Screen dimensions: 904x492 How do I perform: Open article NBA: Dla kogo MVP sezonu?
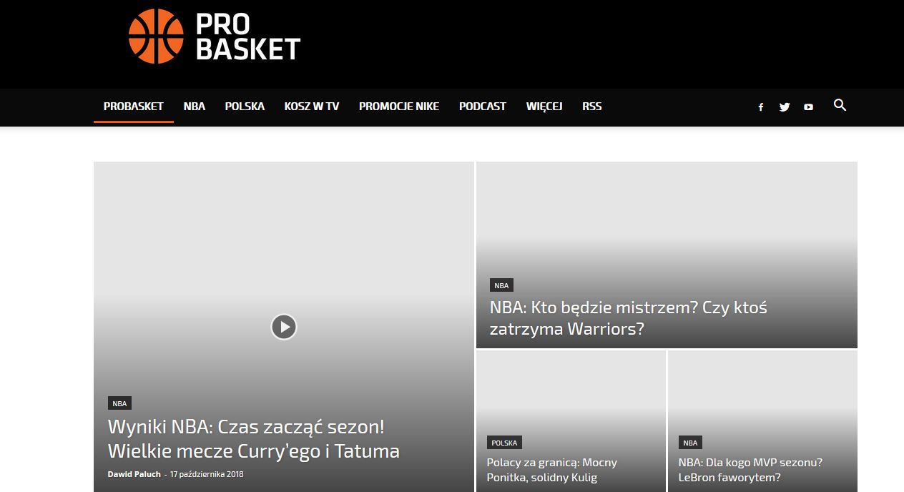coord(750,470)
